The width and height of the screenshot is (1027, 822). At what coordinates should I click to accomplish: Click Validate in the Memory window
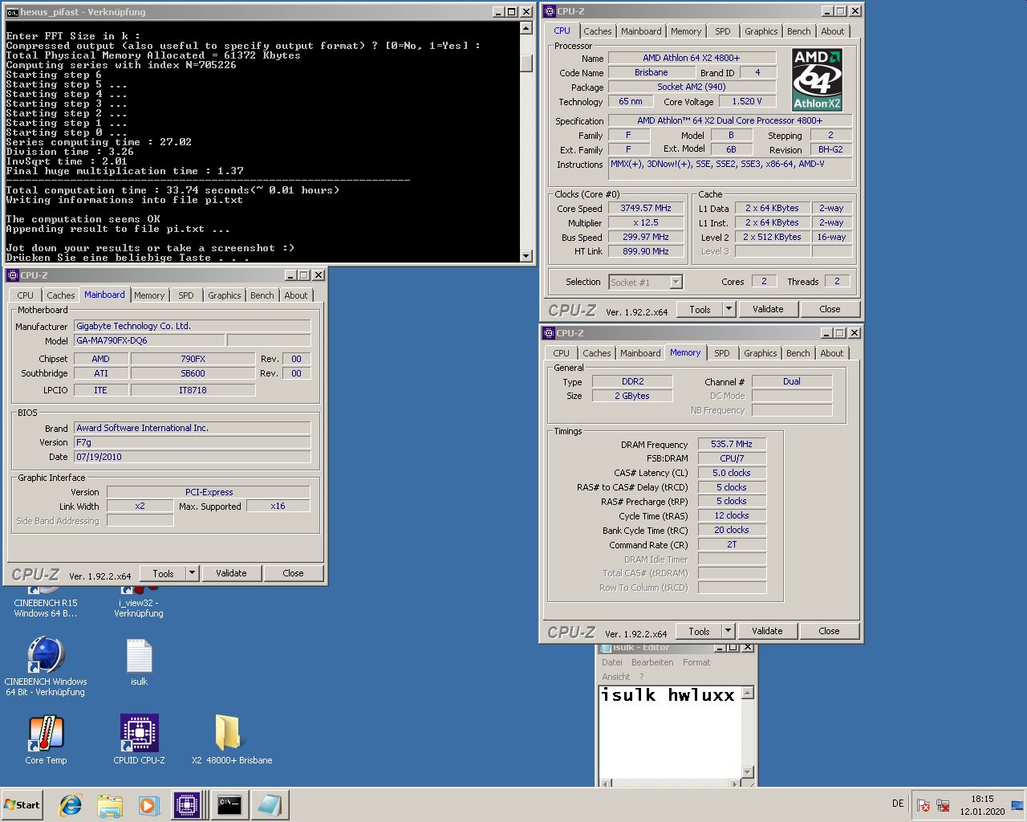click(x=767, y=631)
